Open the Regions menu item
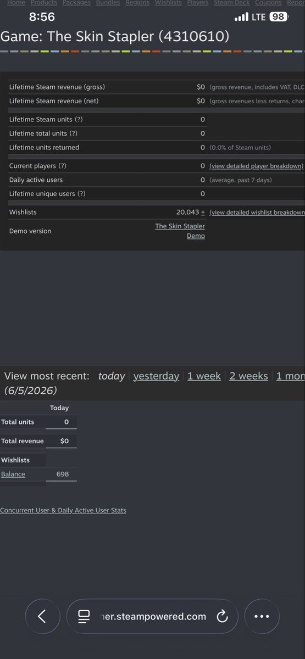This screenshot has height=659, width=305. coord(137,3)
